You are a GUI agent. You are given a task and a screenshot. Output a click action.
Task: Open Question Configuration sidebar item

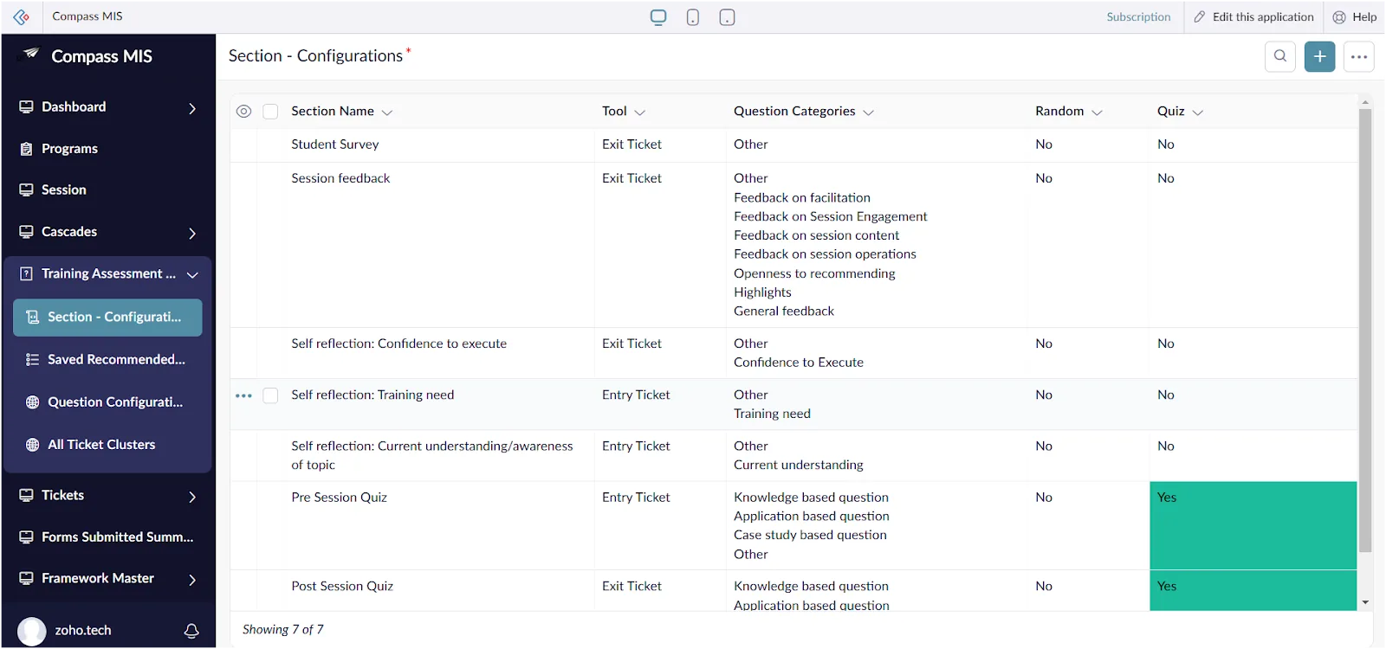[108, 402]
